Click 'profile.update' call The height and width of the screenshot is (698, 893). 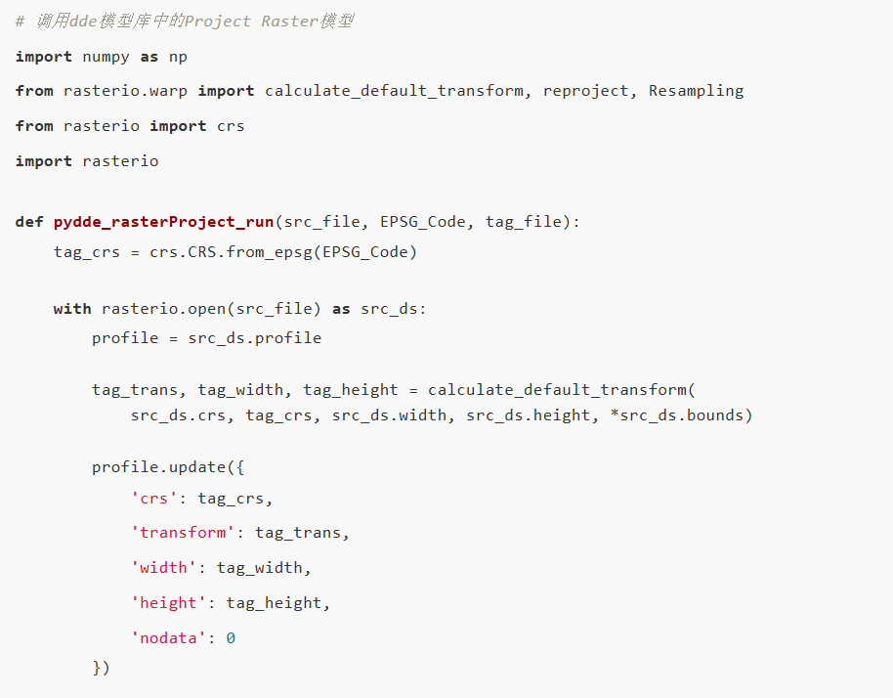tap(159, 467)
